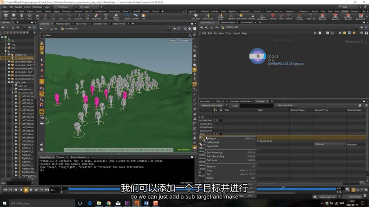This screenshot has width=369, height=207.
Task: Expand the CROWD_OUT node in tree view
Action: tap(9, 55)
